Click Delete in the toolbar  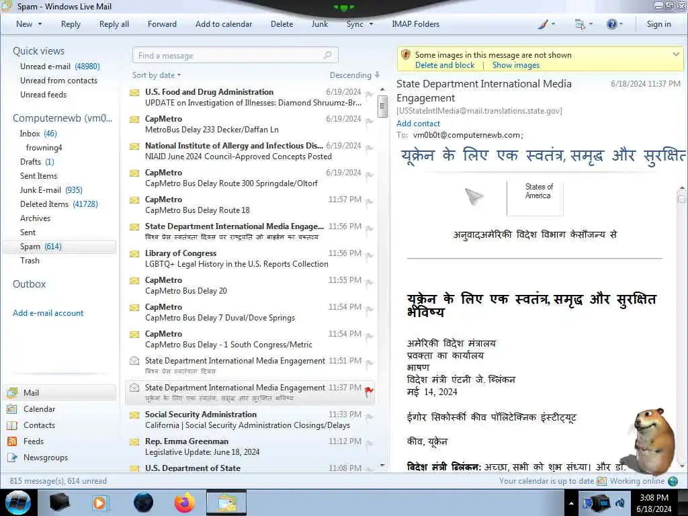(x=282, y=24)
